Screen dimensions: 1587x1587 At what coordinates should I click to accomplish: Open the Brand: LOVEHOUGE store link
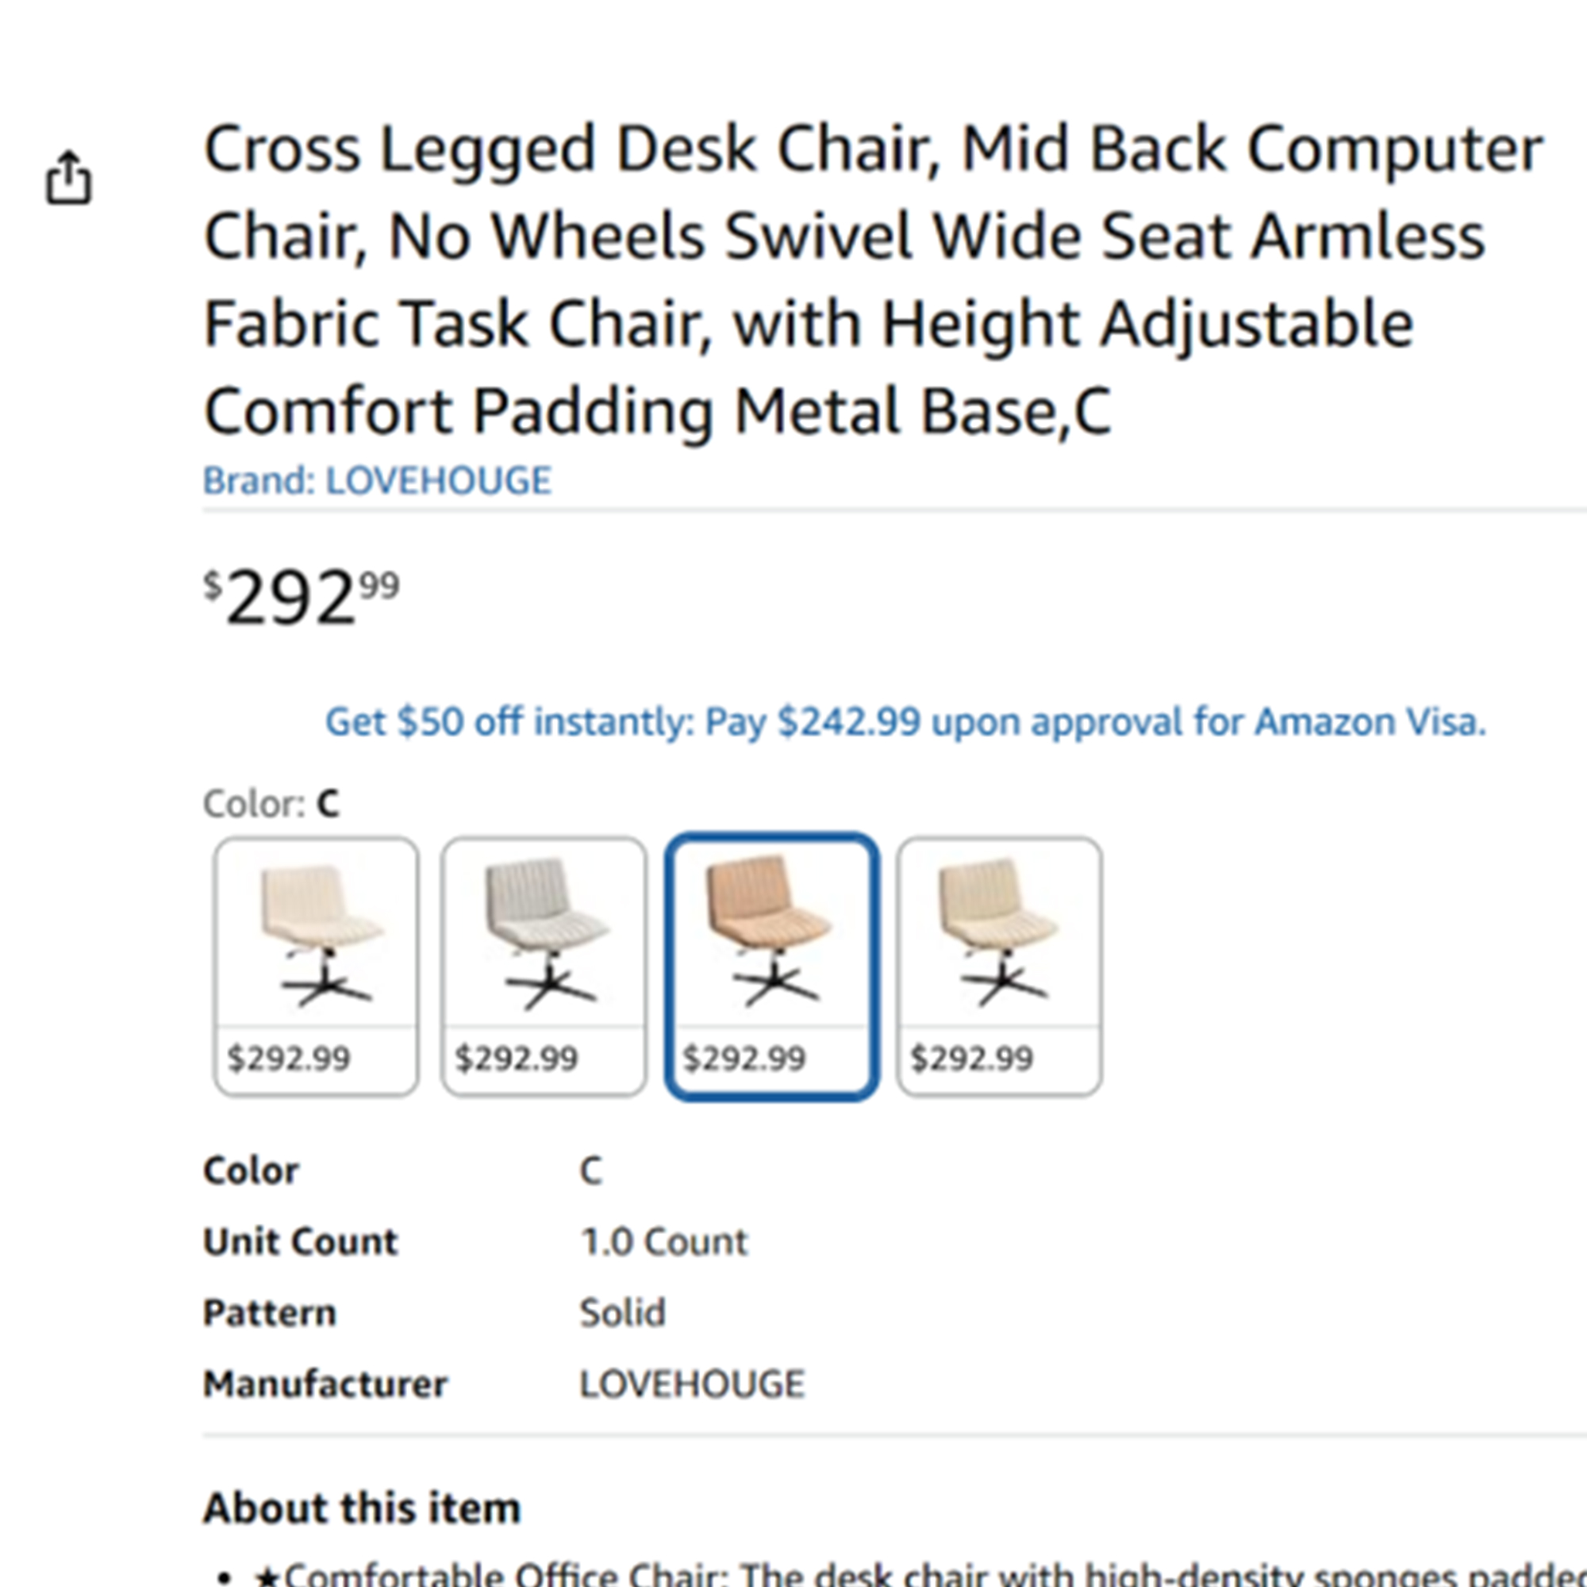377,481
